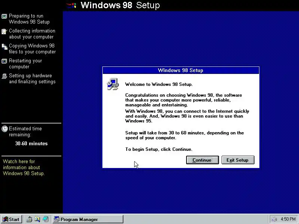Click 'Watch here for information' yellow text

(x=24, y=167)
